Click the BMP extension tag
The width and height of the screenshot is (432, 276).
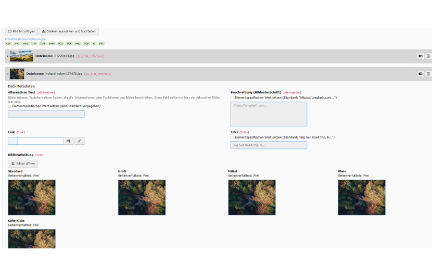point(52,44)
